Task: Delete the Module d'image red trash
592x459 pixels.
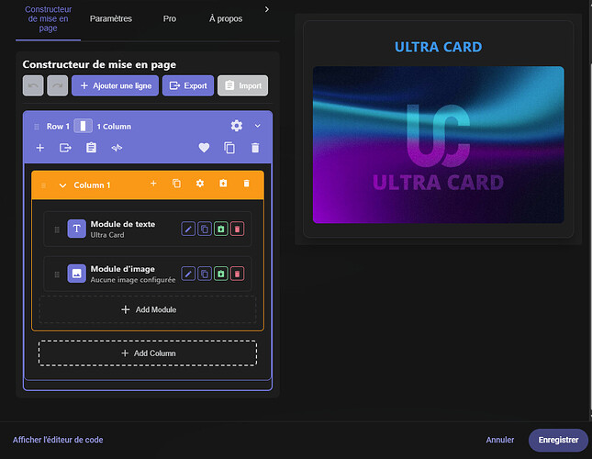Action: pos(237,274)
